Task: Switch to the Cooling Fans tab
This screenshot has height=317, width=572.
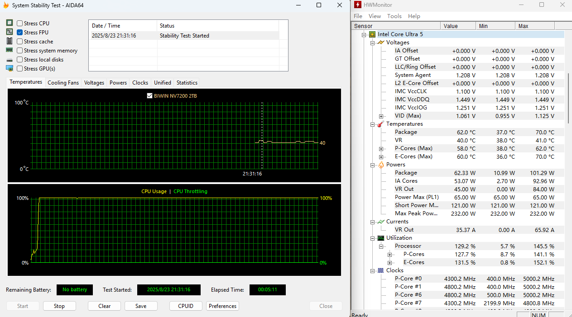Action: [x=63, y=83]
